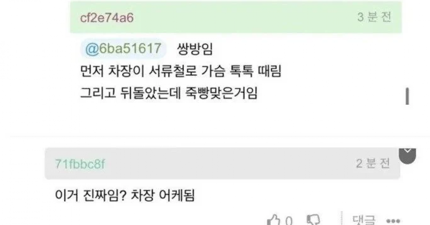The image size is (430, 225).
Task: Open user 71fbbc8f's profile
Action: (x=80, y=164)
